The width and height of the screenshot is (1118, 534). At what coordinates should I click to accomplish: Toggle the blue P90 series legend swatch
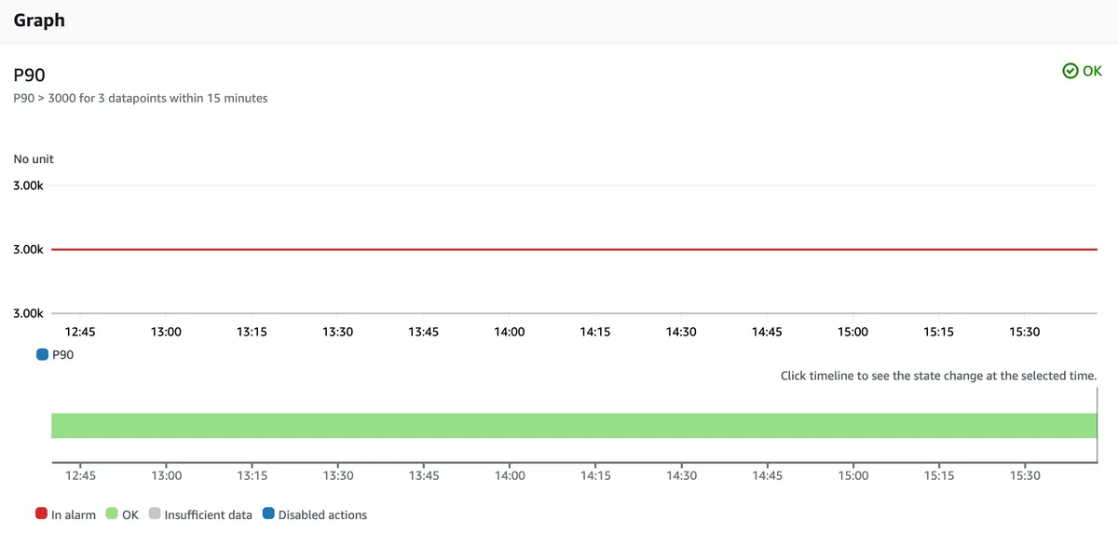tap(42, 354)
